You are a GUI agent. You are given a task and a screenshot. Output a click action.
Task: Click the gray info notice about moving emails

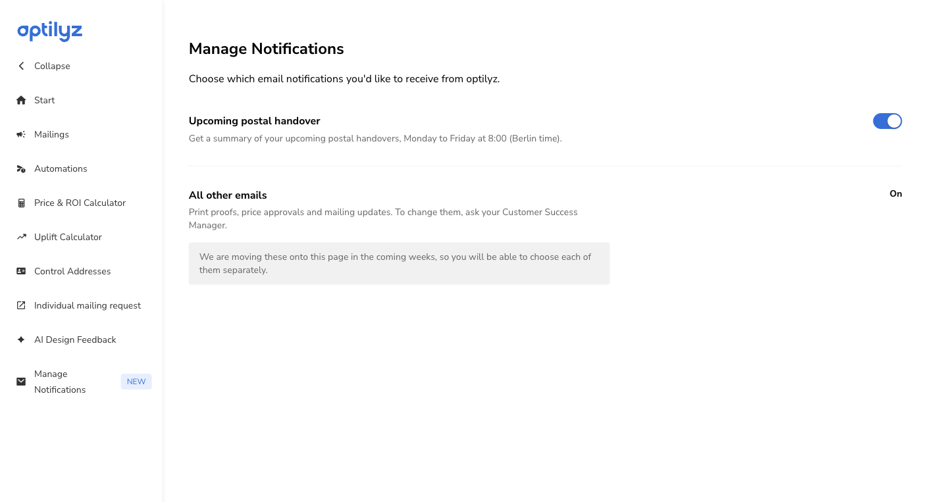pyautogui.click(x=400, y=263)
